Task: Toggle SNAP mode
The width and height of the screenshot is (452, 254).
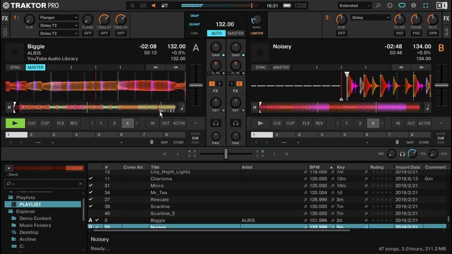Action: click(x=195, y=16)
